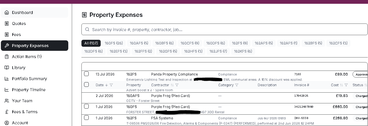The width and height of the screenshot is (368, 126).
Task: Open the Category column filter funnel
Action: pyautogui.click(x=237, y=85)
